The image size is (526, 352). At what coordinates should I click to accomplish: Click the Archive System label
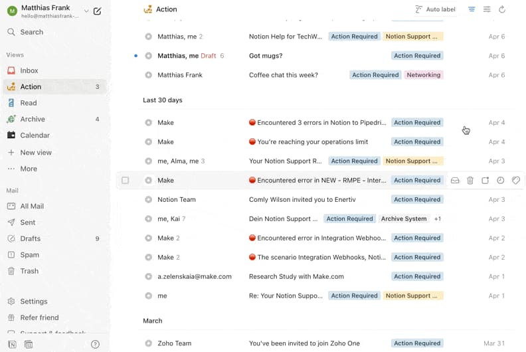click(x=404, y=219)
